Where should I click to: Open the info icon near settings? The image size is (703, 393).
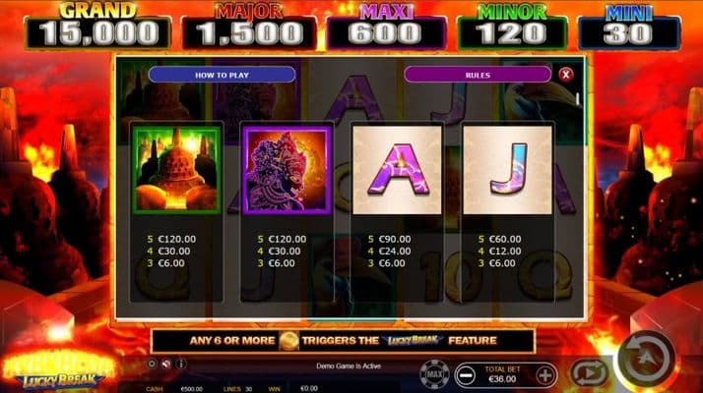click(181, 364)
